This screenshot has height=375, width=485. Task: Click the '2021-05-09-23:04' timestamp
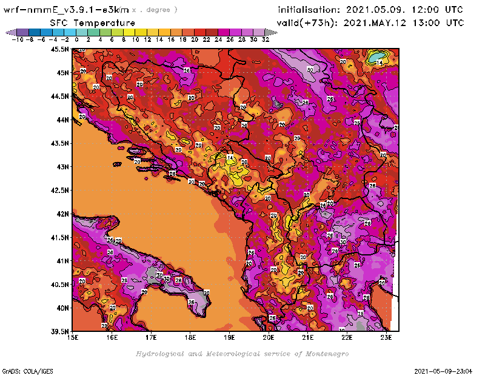(443, 371)
